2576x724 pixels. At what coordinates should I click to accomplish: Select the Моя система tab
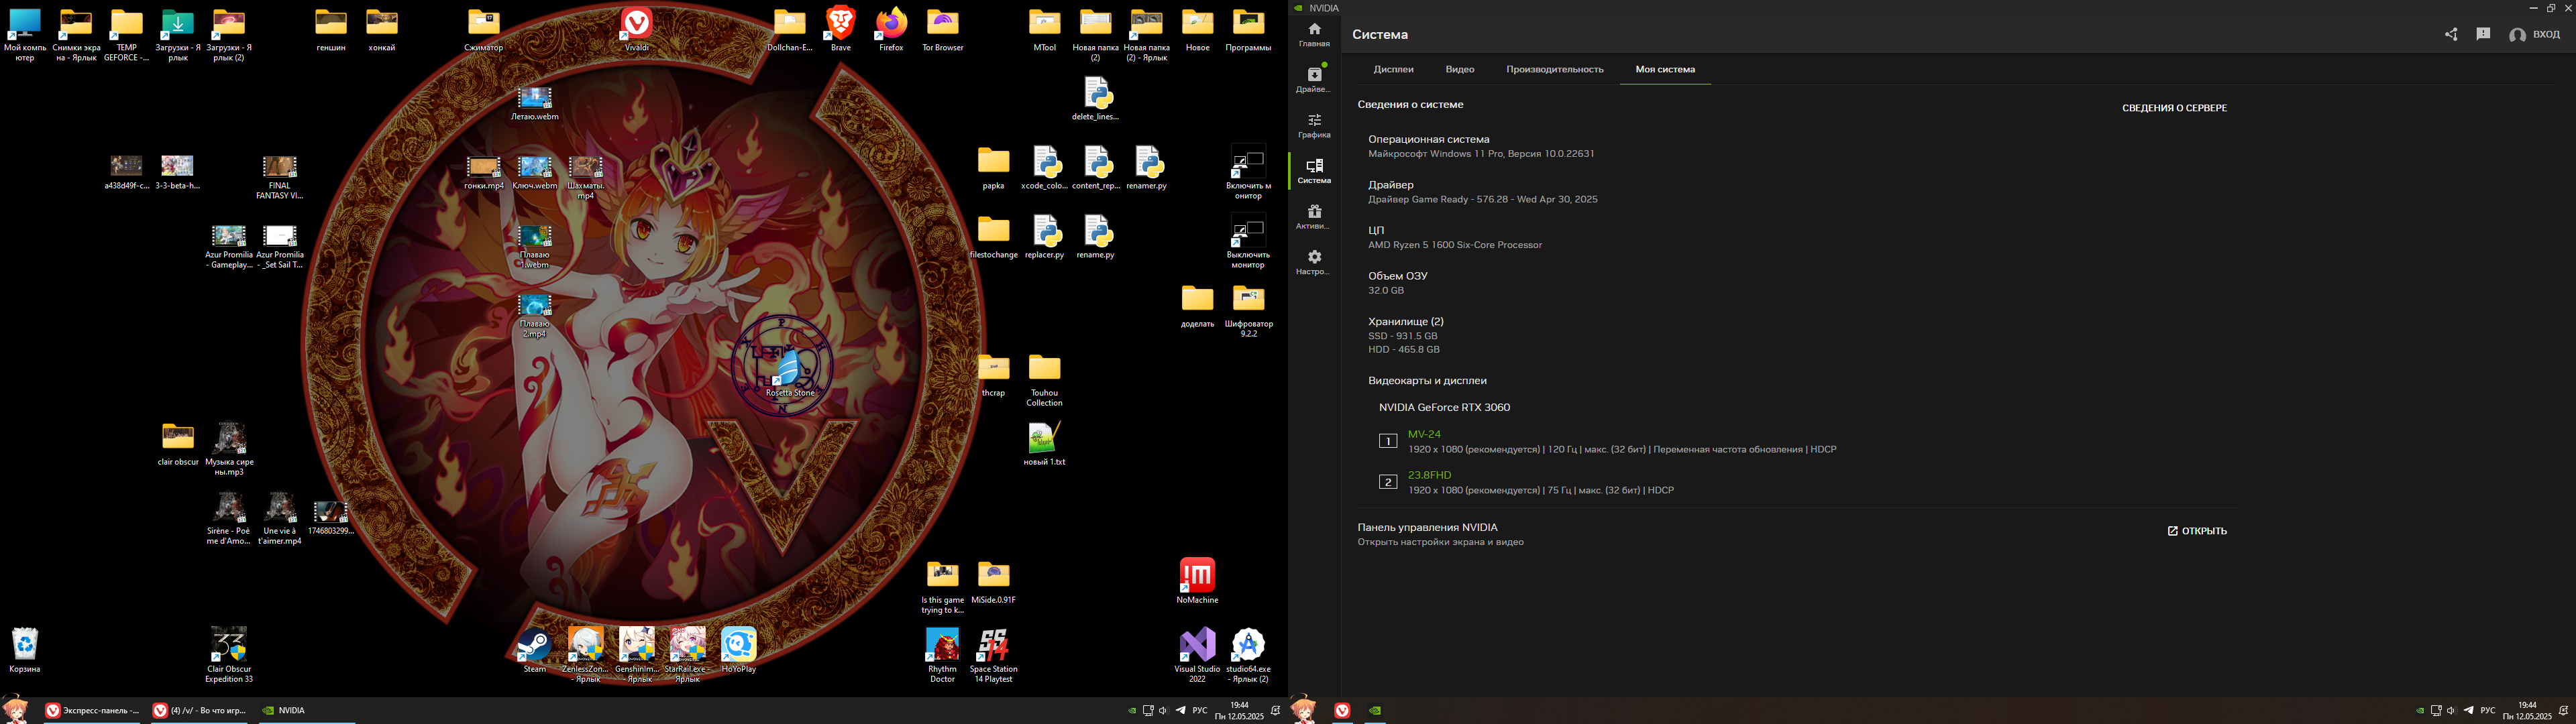pos(1665,69)
